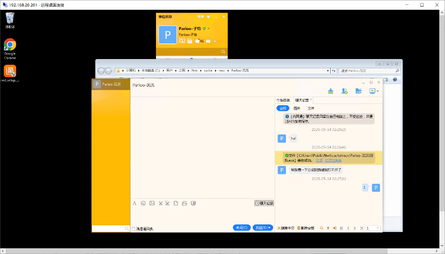Toggle the 聊天记录 button
445x254 pixels.
(x=264, y=203)
